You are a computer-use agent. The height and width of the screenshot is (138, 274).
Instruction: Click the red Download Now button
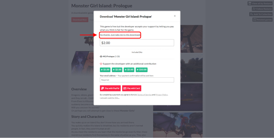coord(80,20)
